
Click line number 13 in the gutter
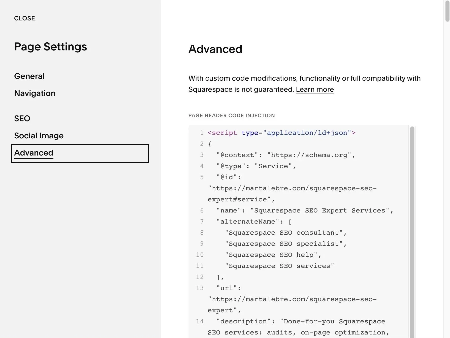[200, 288]
